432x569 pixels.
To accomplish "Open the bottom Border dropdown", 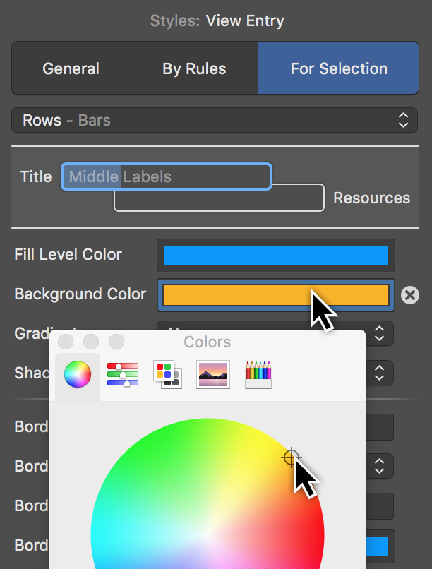I will coord(379,506).
